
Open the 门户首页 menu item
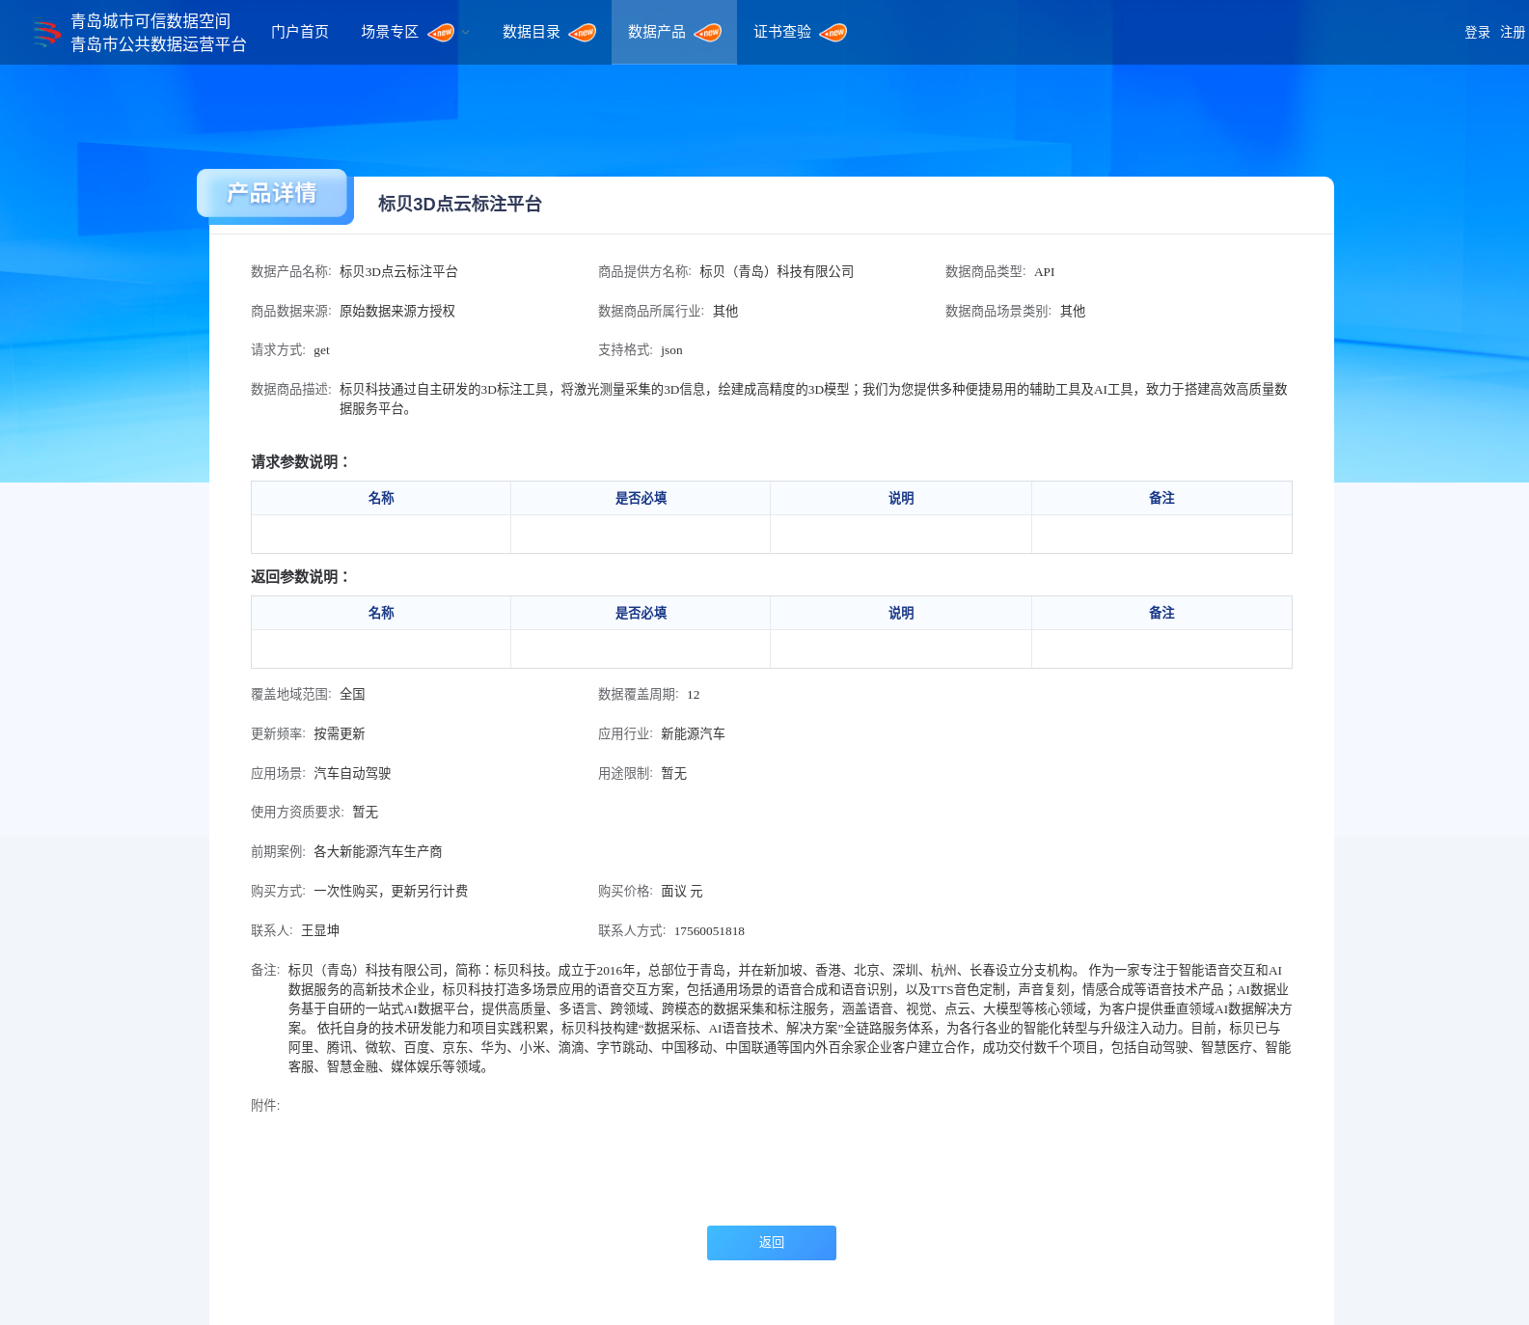pyautogui.click(x=300, y=32)
